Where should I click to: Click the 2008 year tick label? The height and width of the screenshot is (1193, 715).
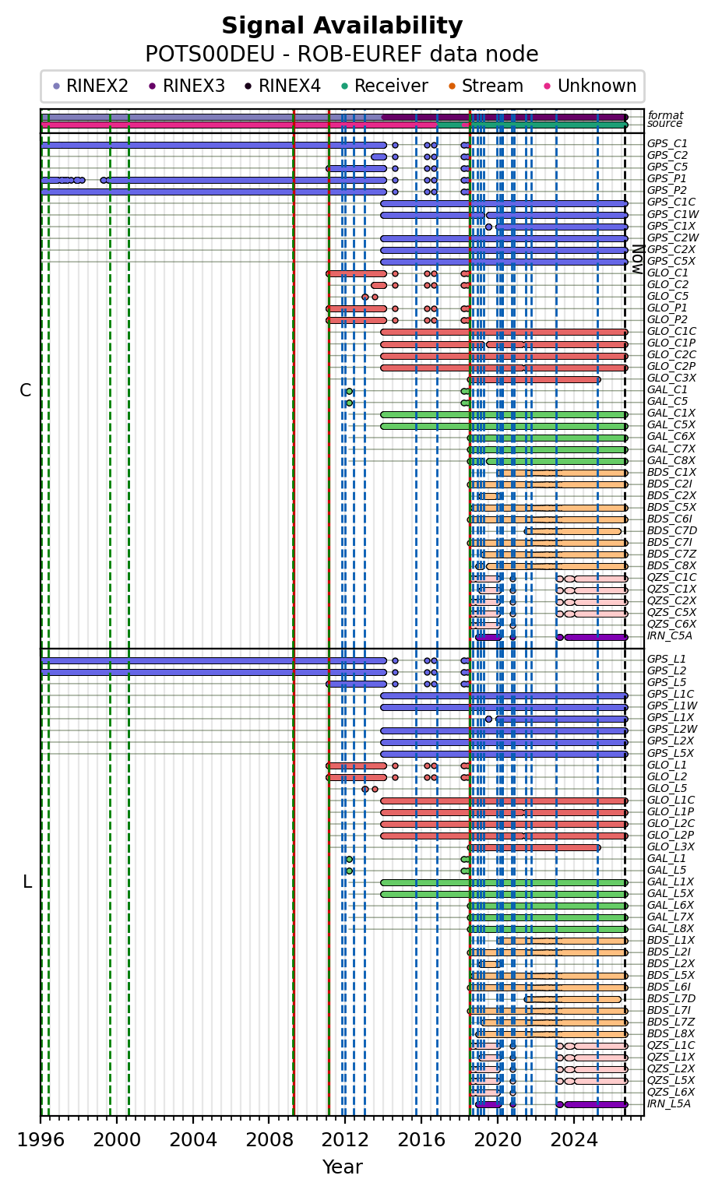pyautogui.click(x=269, y=1138)
